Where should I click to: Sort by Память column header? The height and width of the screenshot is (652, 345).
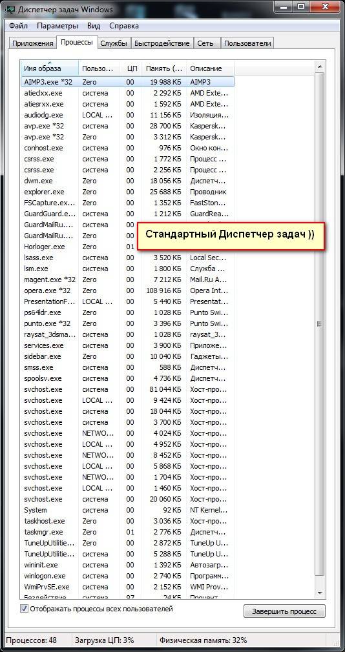(x=164, y=68)
